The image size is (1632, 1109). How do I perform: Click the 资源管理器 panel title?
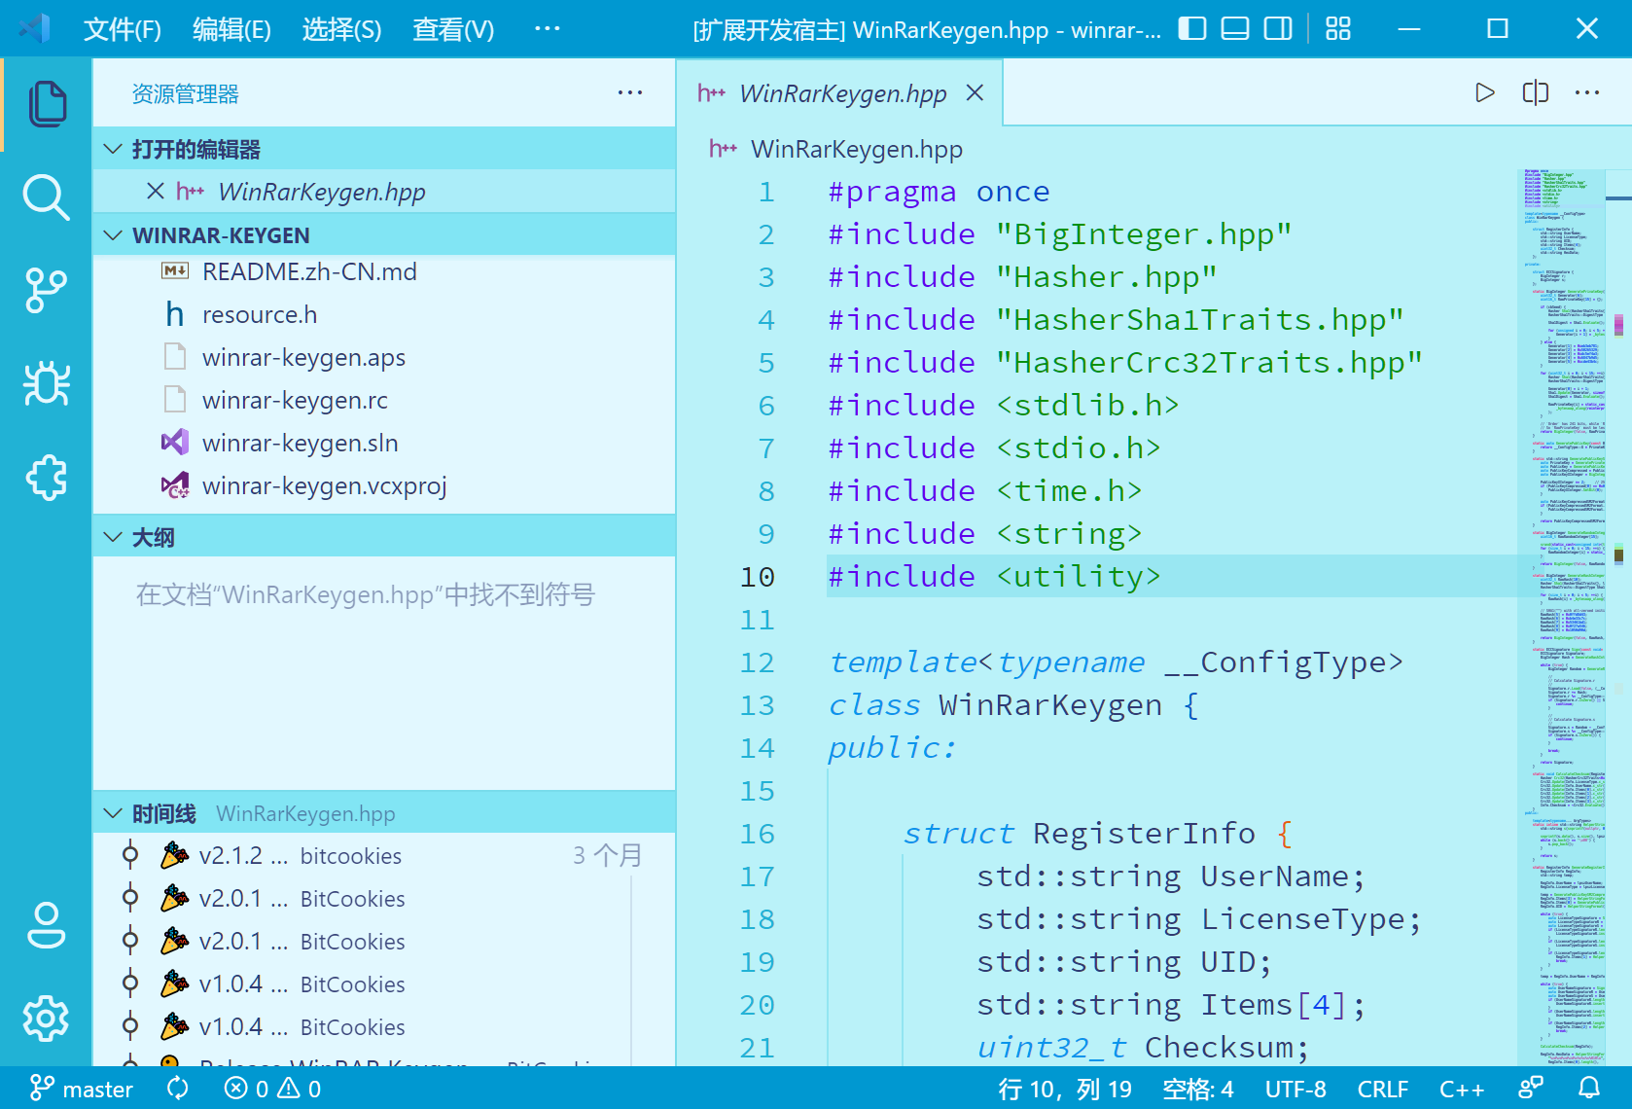pos(185,93)
